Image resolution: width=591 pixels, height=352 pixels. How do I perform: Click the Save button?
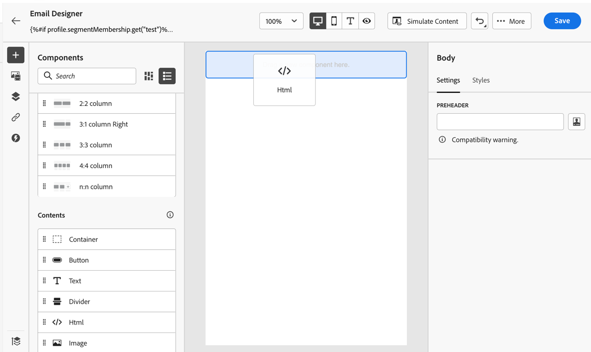click(562, 21)
